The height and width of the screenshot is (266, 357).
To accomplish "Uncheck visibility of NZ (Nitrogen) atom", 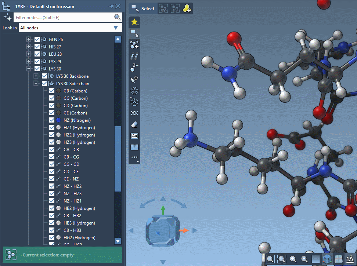I will (51, 120).
